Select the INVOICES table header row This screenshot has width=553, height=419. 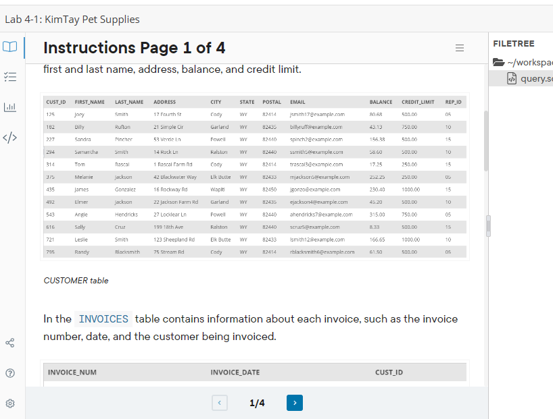(x=254, y=372)
